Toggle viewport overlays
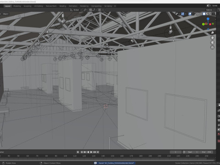This screenshot has height=165, width=220. click(190, 14)
